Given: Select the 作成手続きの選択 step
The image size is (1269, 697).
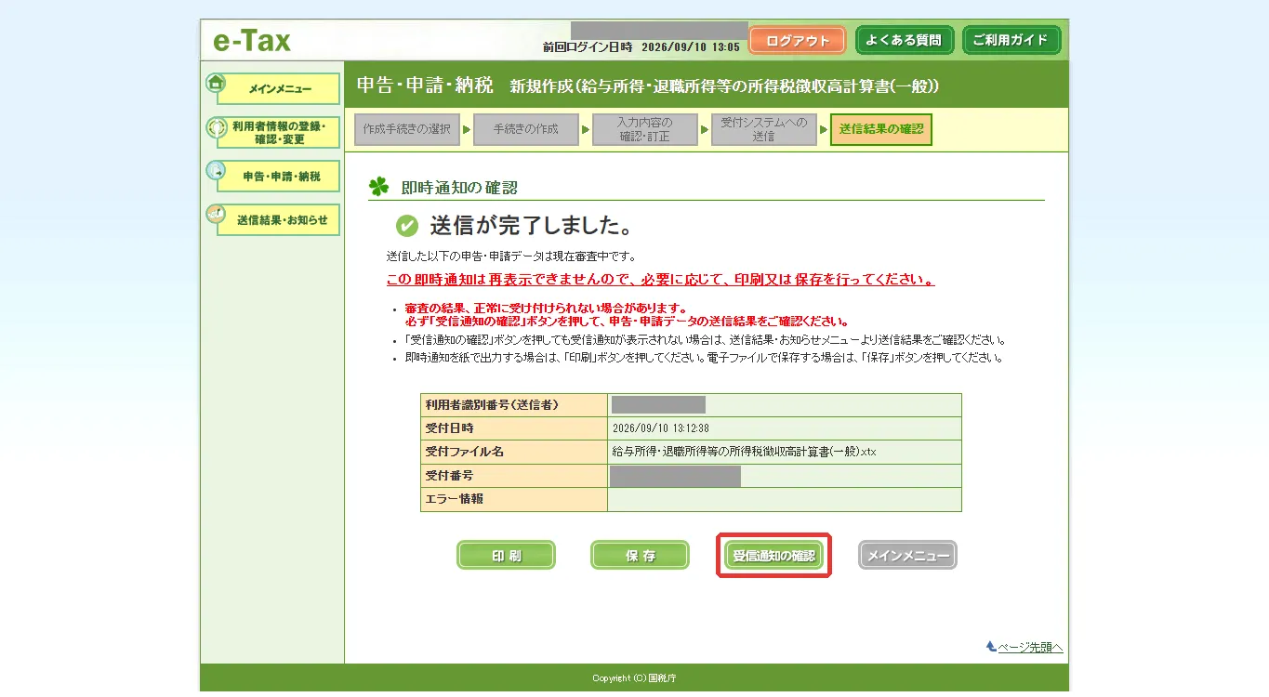Looking at the screenshot, I should click(406, 130).
